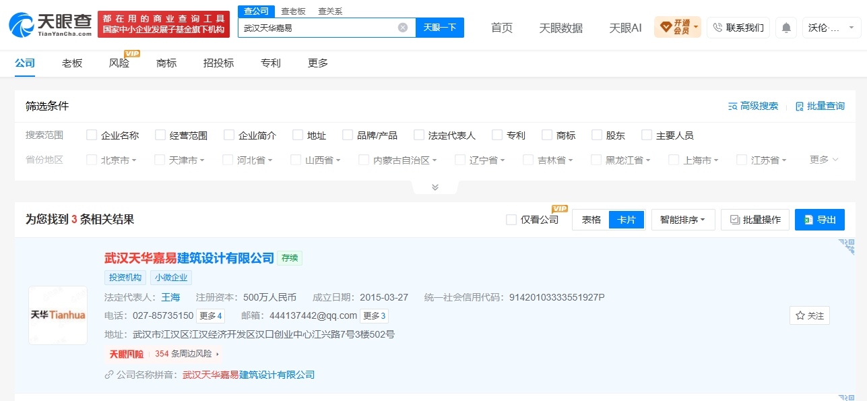This screenshot has height=401, width=867.
Task: Click the 批量查询 document icon
Action: (800, 106)
